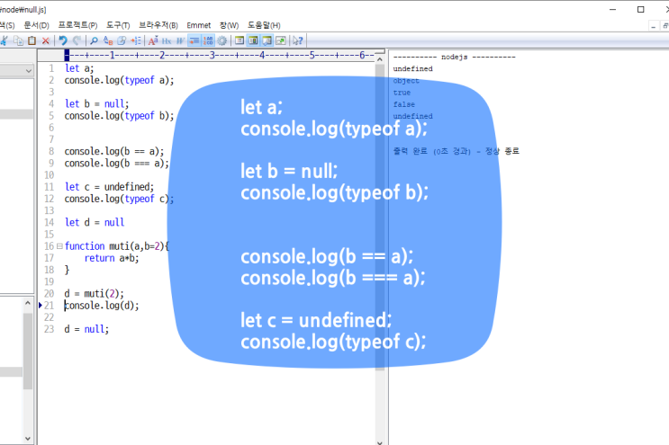The width and height of the screenshot is (669, 445).
Task: Click the line 'let c = undefined;'
Action: pos(109,187)
